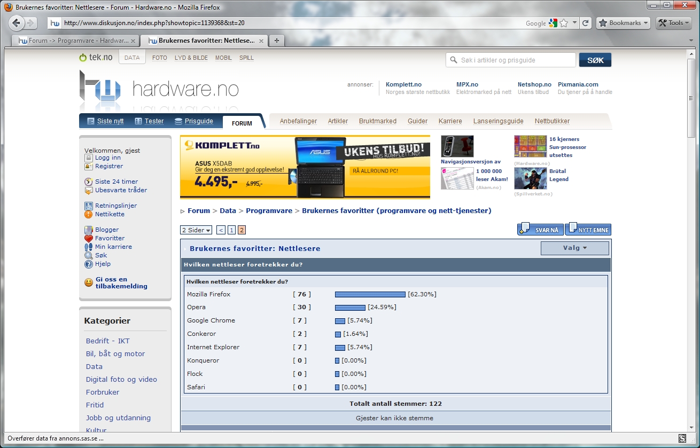
Task: Click the SØK search button
Action: coord(595,60)
